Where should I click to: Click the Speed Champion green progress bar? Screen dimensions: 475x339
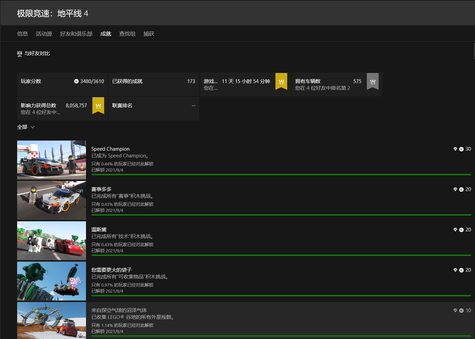tap(281, 175)
